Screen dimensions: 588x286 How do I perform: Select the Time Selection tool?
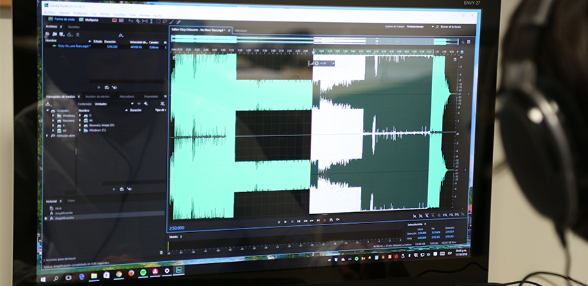[151, 21]
